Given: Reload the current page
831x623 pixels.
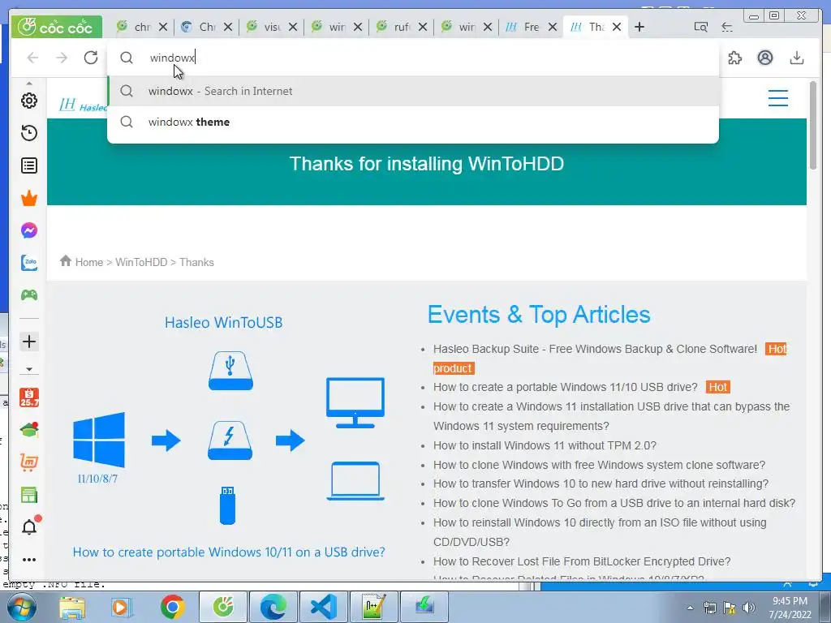Looking at the screenshot, I should click(91, 58).
